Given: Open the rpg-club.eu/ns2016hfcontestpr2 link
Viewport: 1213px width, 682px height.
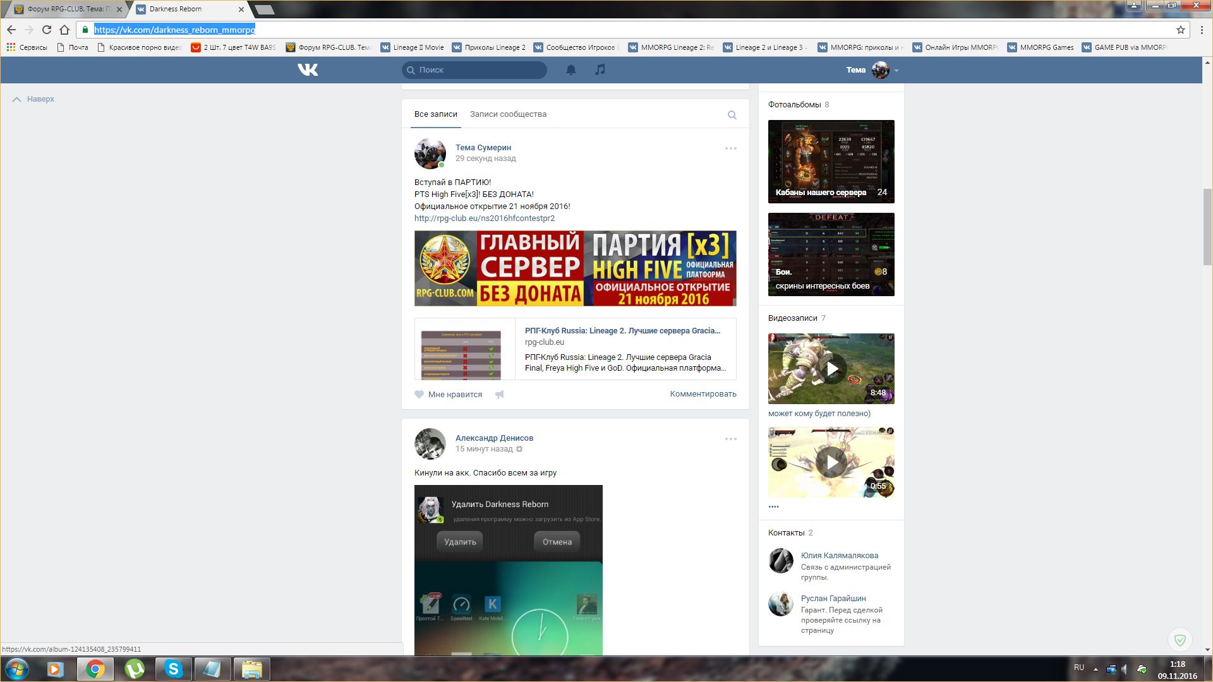Looking at the screenshot, I should pos(485,218).
